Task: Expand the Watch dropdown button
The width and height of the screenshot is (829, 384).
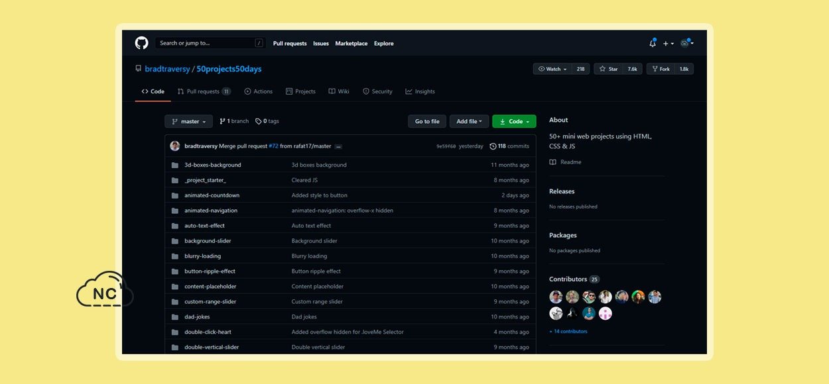Action: click(x=552, y=69)
